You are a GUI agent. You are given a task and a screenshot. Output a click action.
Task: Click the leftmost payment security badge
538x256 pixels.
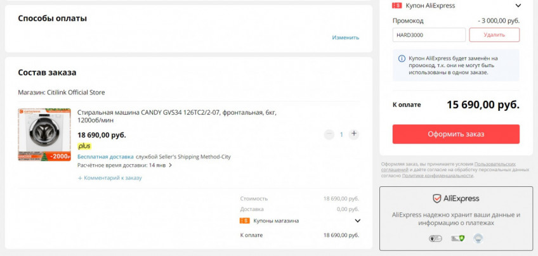435,238
